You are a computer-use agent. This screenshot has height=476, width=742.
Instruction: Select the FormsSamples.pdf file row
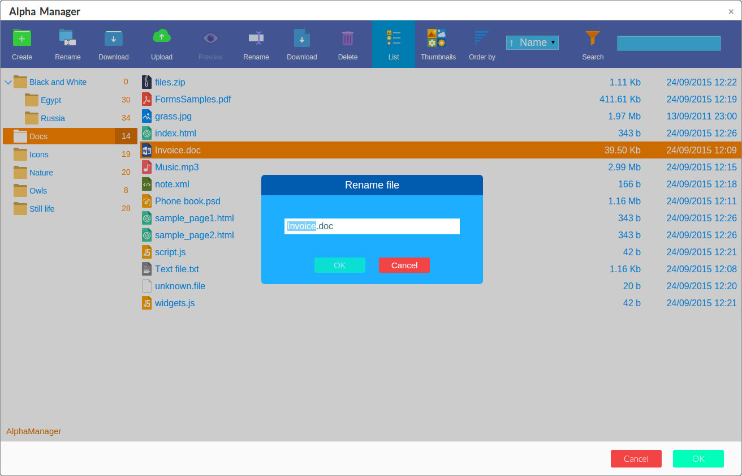point(439,99)
